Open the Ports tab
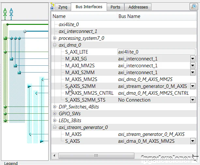Screen dimensions: 200x165 pos(115,7)
